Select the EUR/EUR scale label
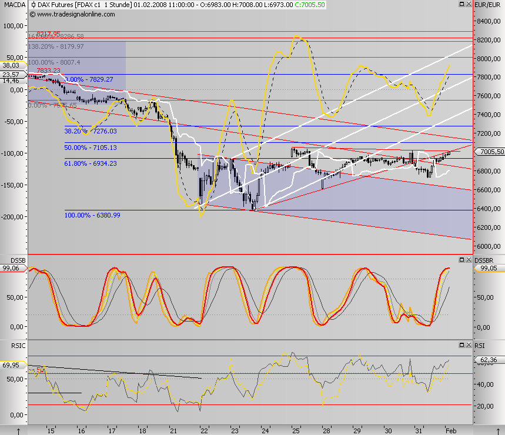The width and height of the screenshot is (505, 435). 487,5
